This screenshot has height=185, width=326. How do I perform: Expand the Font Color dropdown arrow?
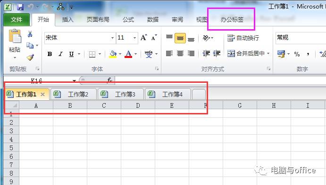tap(135, 54)
